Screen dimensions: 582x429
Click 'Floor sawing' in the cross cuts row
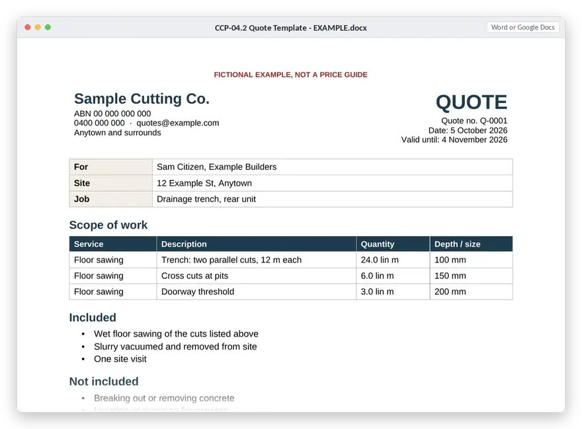[99, 276]
